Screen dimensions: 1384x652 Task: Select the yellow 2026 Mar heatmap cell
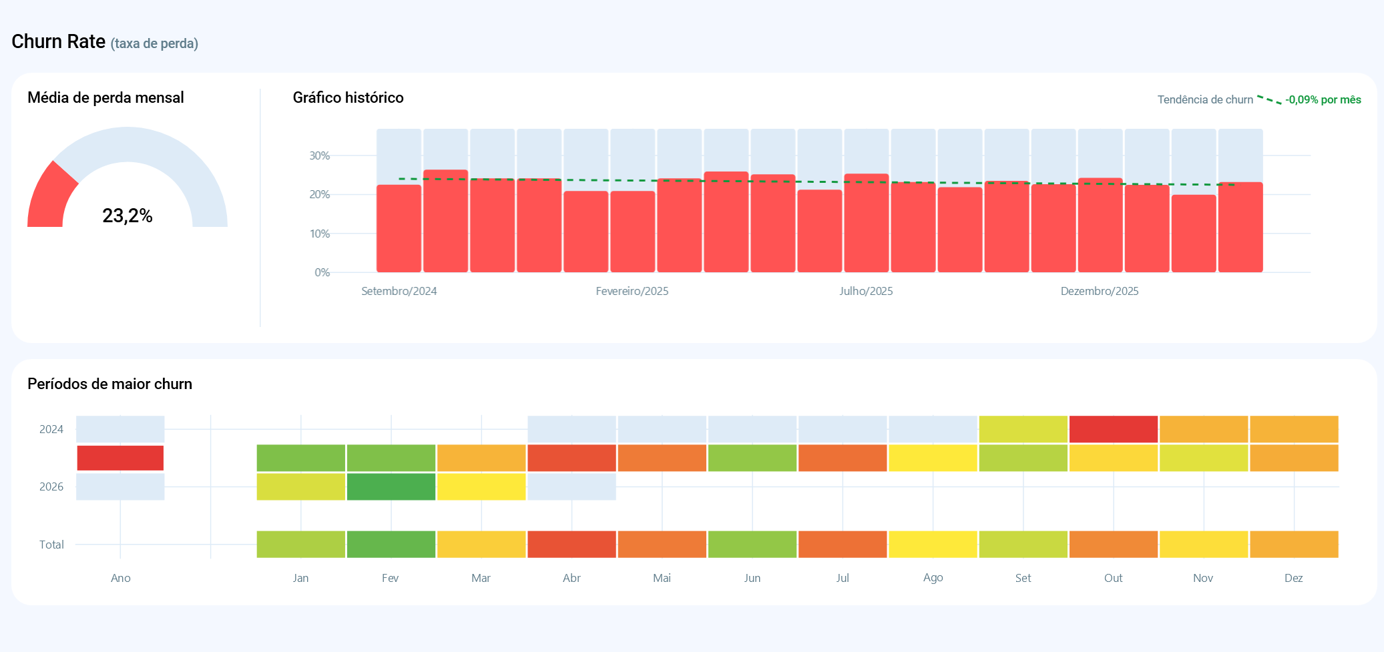(x=481, y=486)
